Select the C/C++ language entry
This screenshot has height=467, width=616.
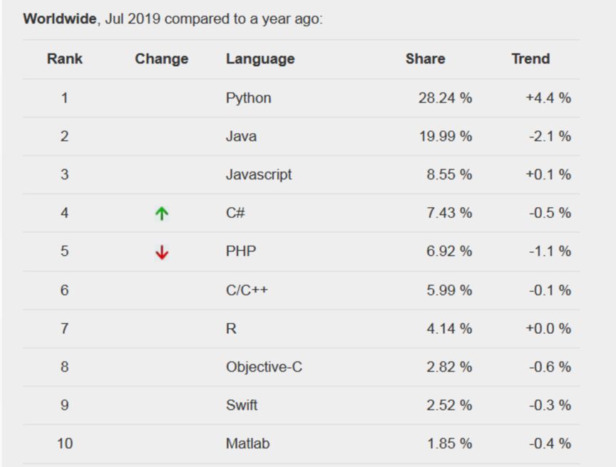[x=247, y=290]
